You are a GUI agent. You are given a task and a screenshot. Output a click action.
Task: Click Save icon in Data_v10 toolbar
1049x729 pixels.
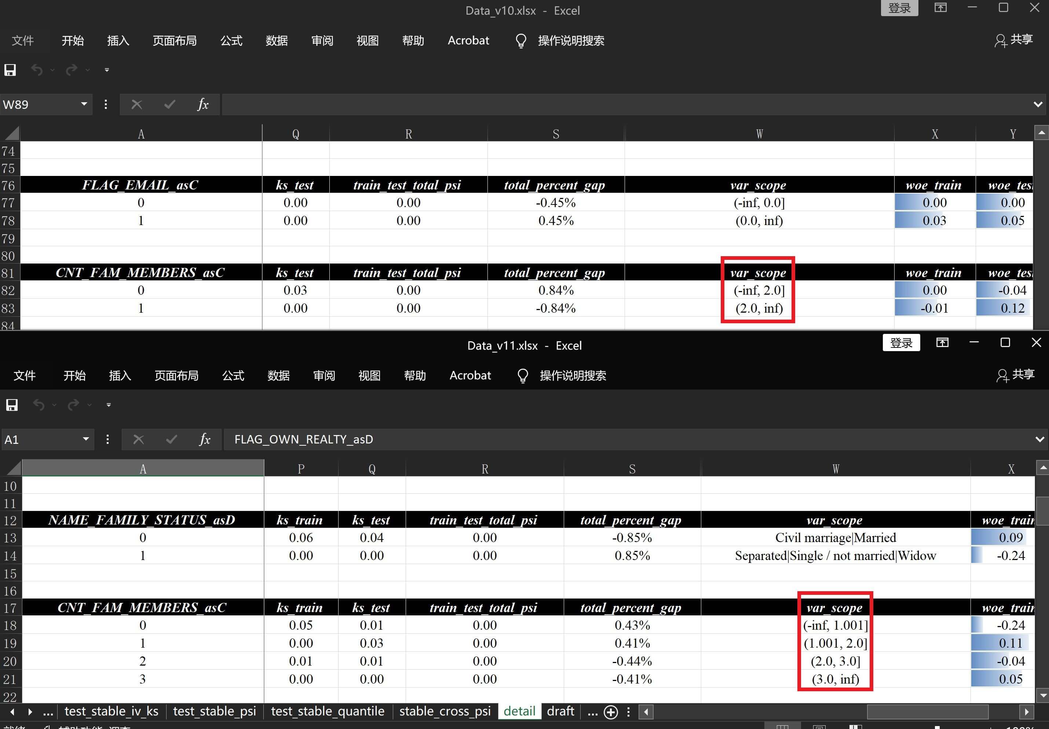tap(10, 70)
